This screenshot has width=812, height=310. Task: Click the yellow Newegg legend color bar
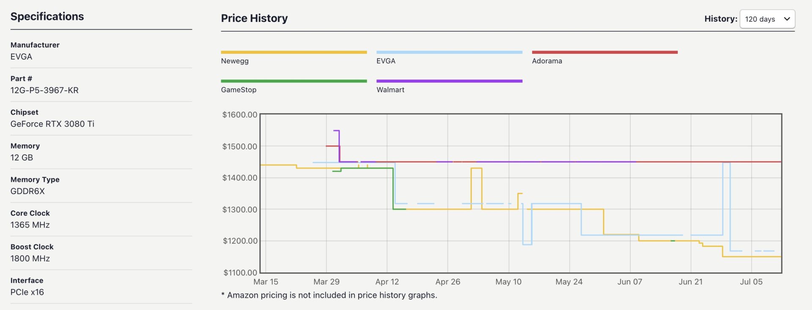(294, 52)
